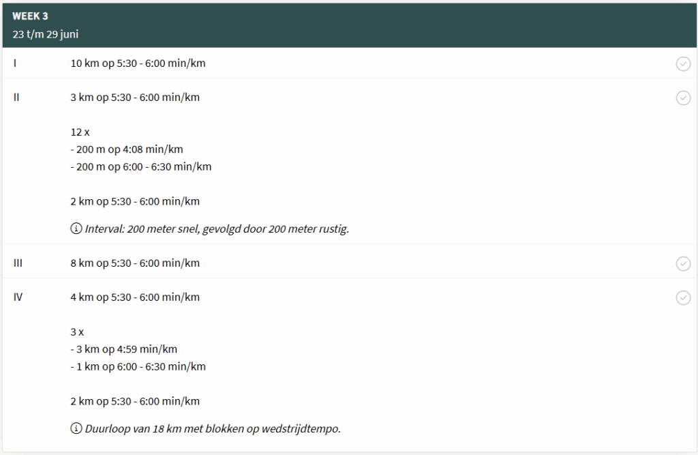Viewport: 698px width, 455px height.
Task: Open the 10 km training entry
Action: pos(138,63)
